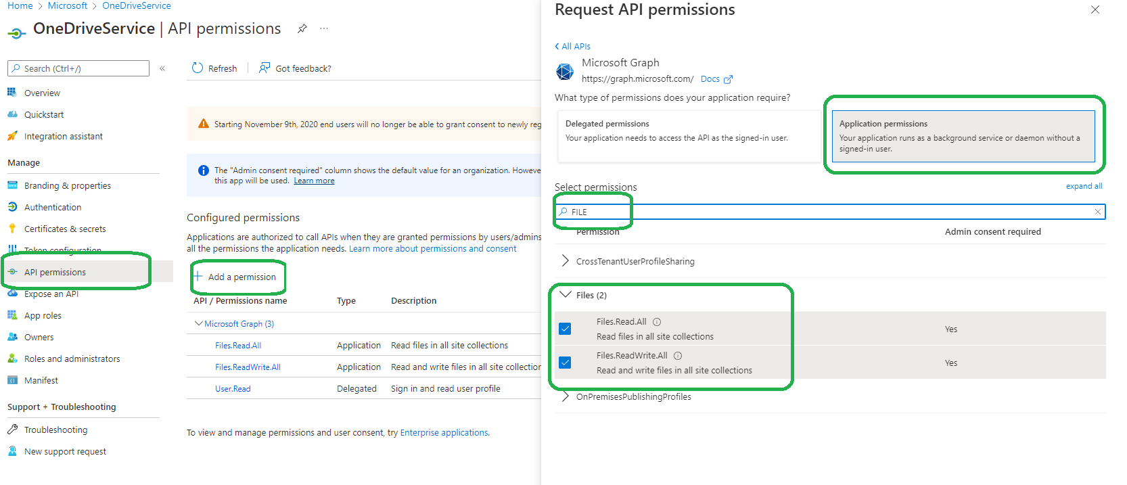Collapse the sidebar with the double chevron icon
The height and width of the screenshot is (485, 1127).
tap(162, 68)
